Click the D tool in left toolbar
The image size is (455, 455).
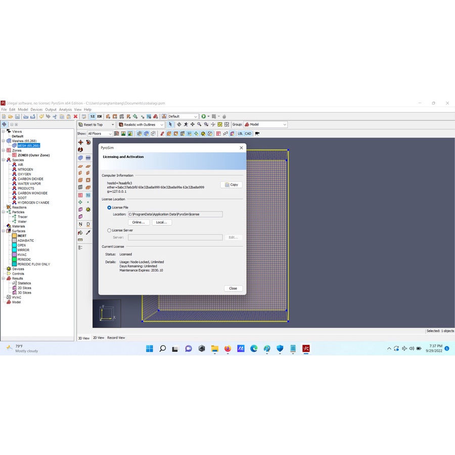point(88,224)
